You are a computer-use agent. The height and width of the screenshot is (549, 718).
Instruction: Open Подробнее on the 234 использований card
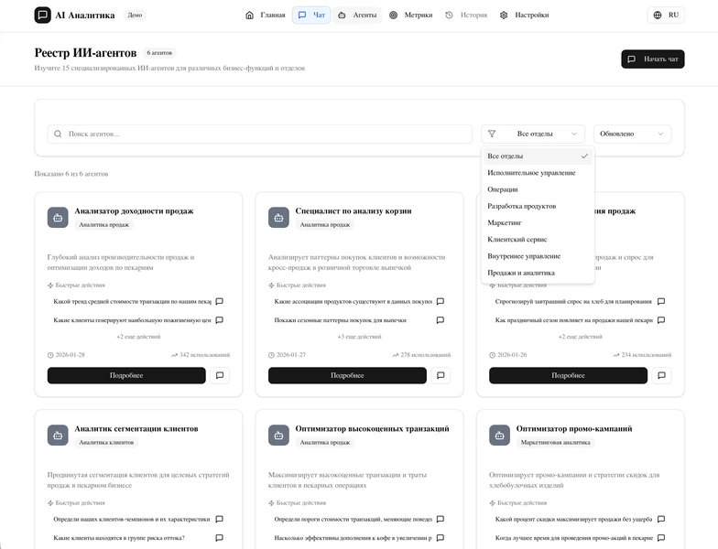568,375
